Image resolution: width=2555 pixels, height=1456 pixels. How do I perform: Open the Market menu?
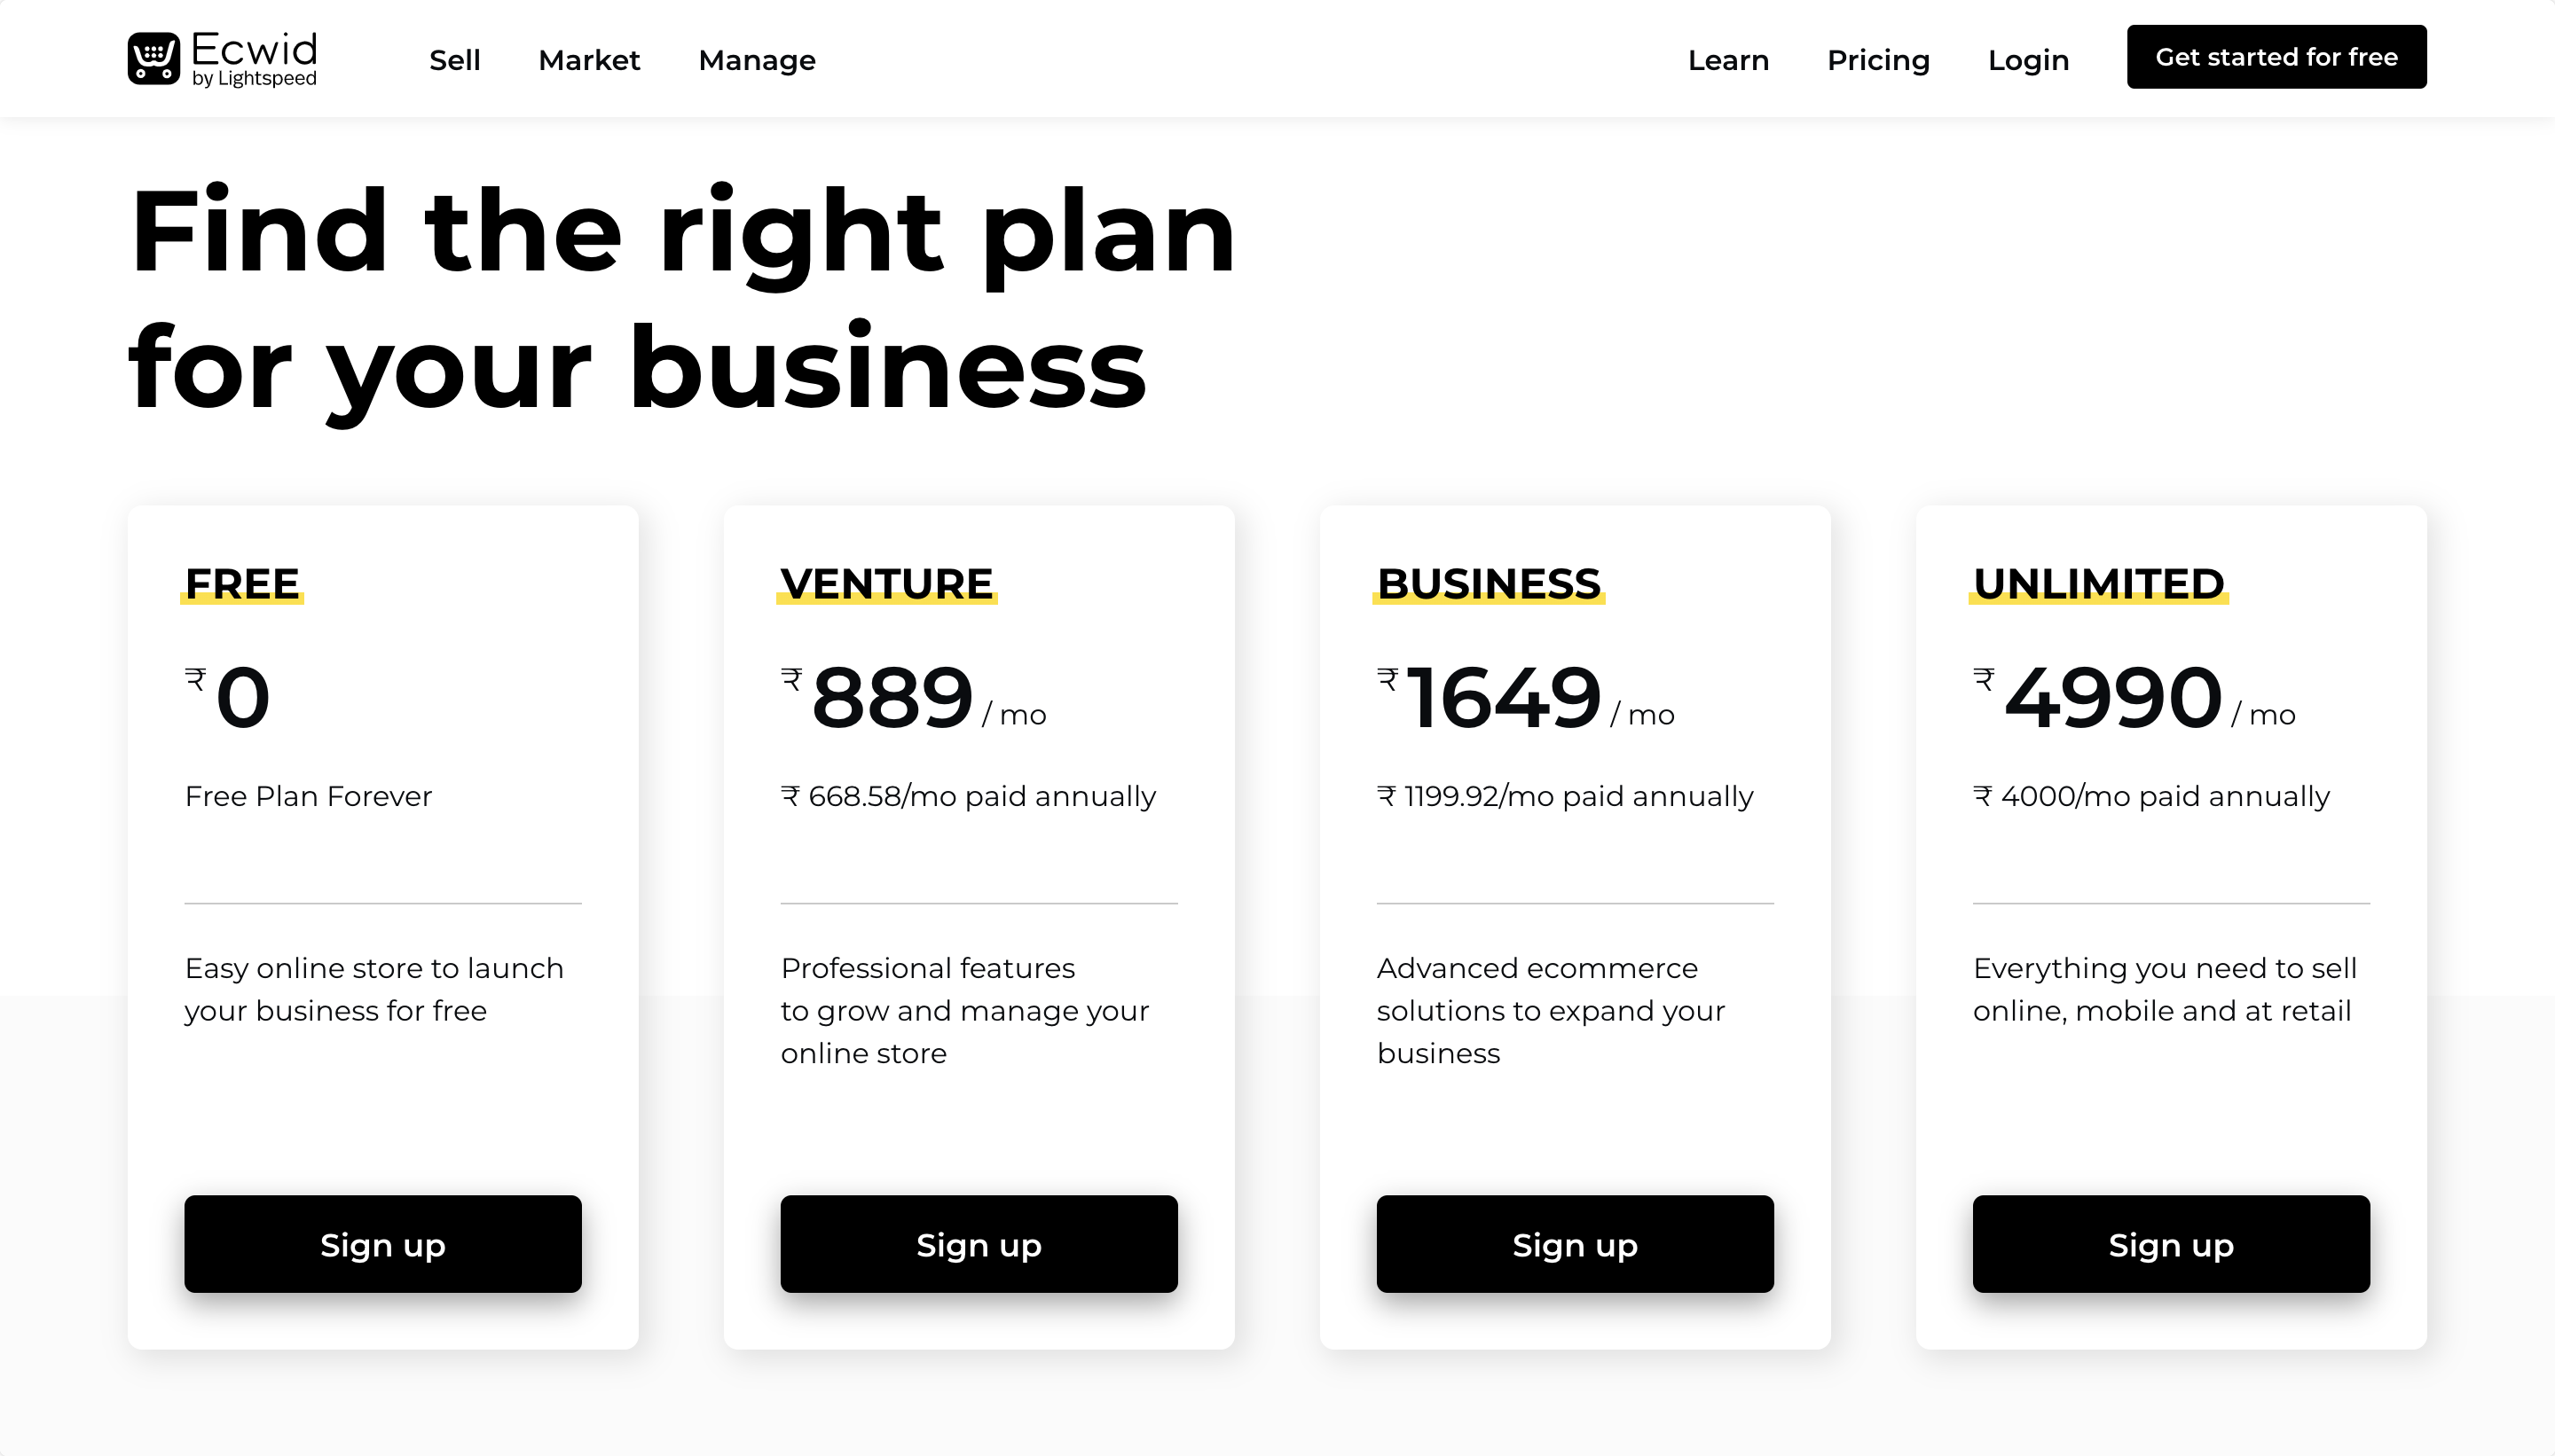588,60
